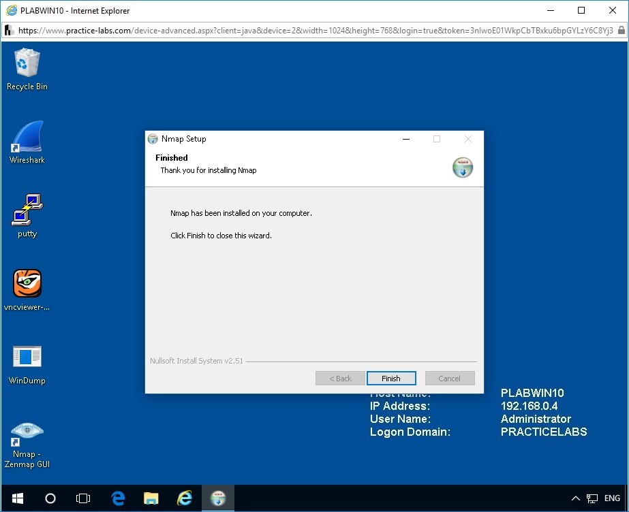
Task: Open Cortana search circle in taskbar
Action: coord(50,498)
